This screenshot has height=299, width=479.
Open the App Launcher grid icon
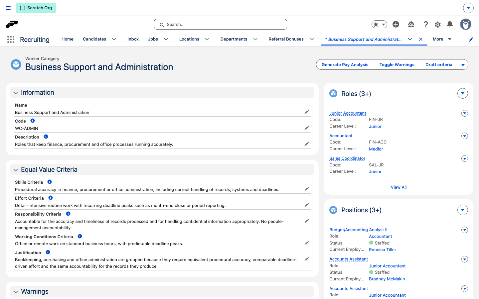pos(11,40)
